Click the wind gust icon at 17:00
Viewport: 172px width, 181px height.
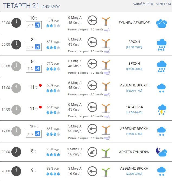tap(107, 138)
